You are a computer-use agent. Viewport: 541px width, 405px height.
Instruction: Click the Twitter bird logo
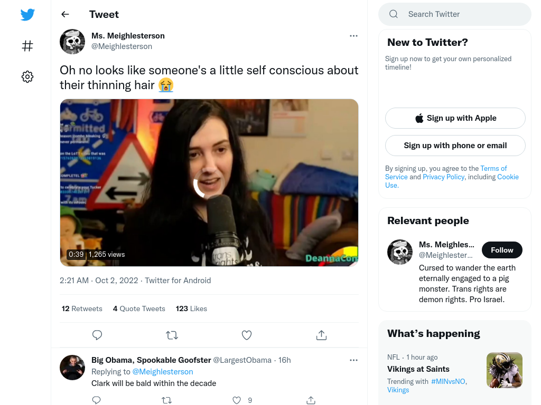(x=27, y=14)
